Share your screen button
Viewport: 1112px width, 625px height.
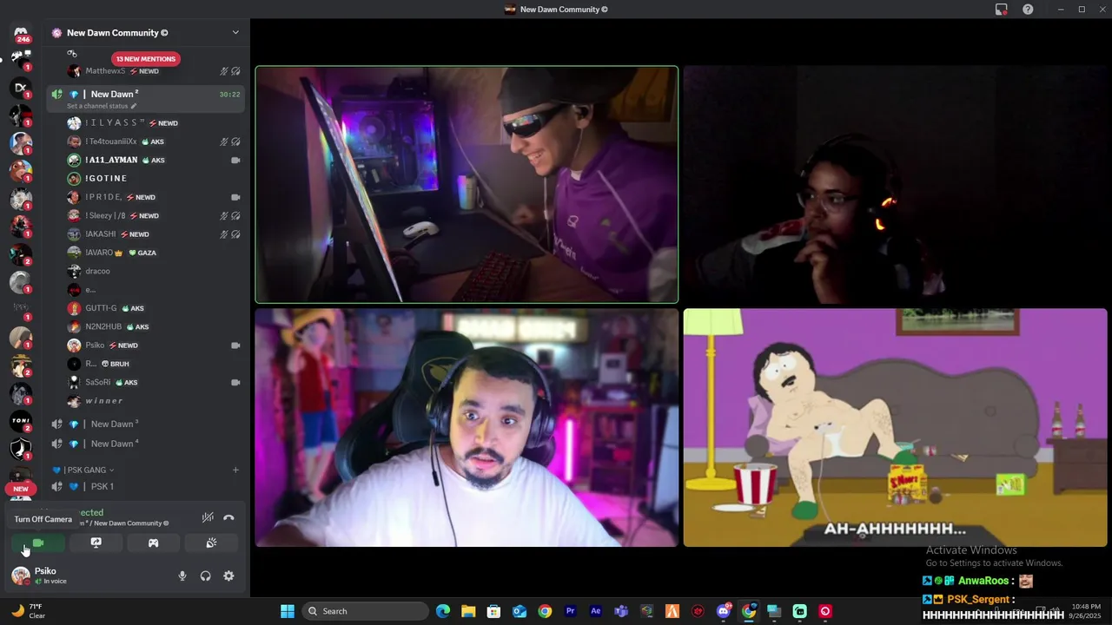click(96, 543)
